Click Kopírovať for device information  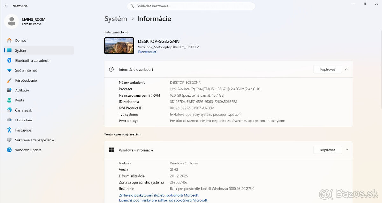pyautogui.click(x=327, y=69)
